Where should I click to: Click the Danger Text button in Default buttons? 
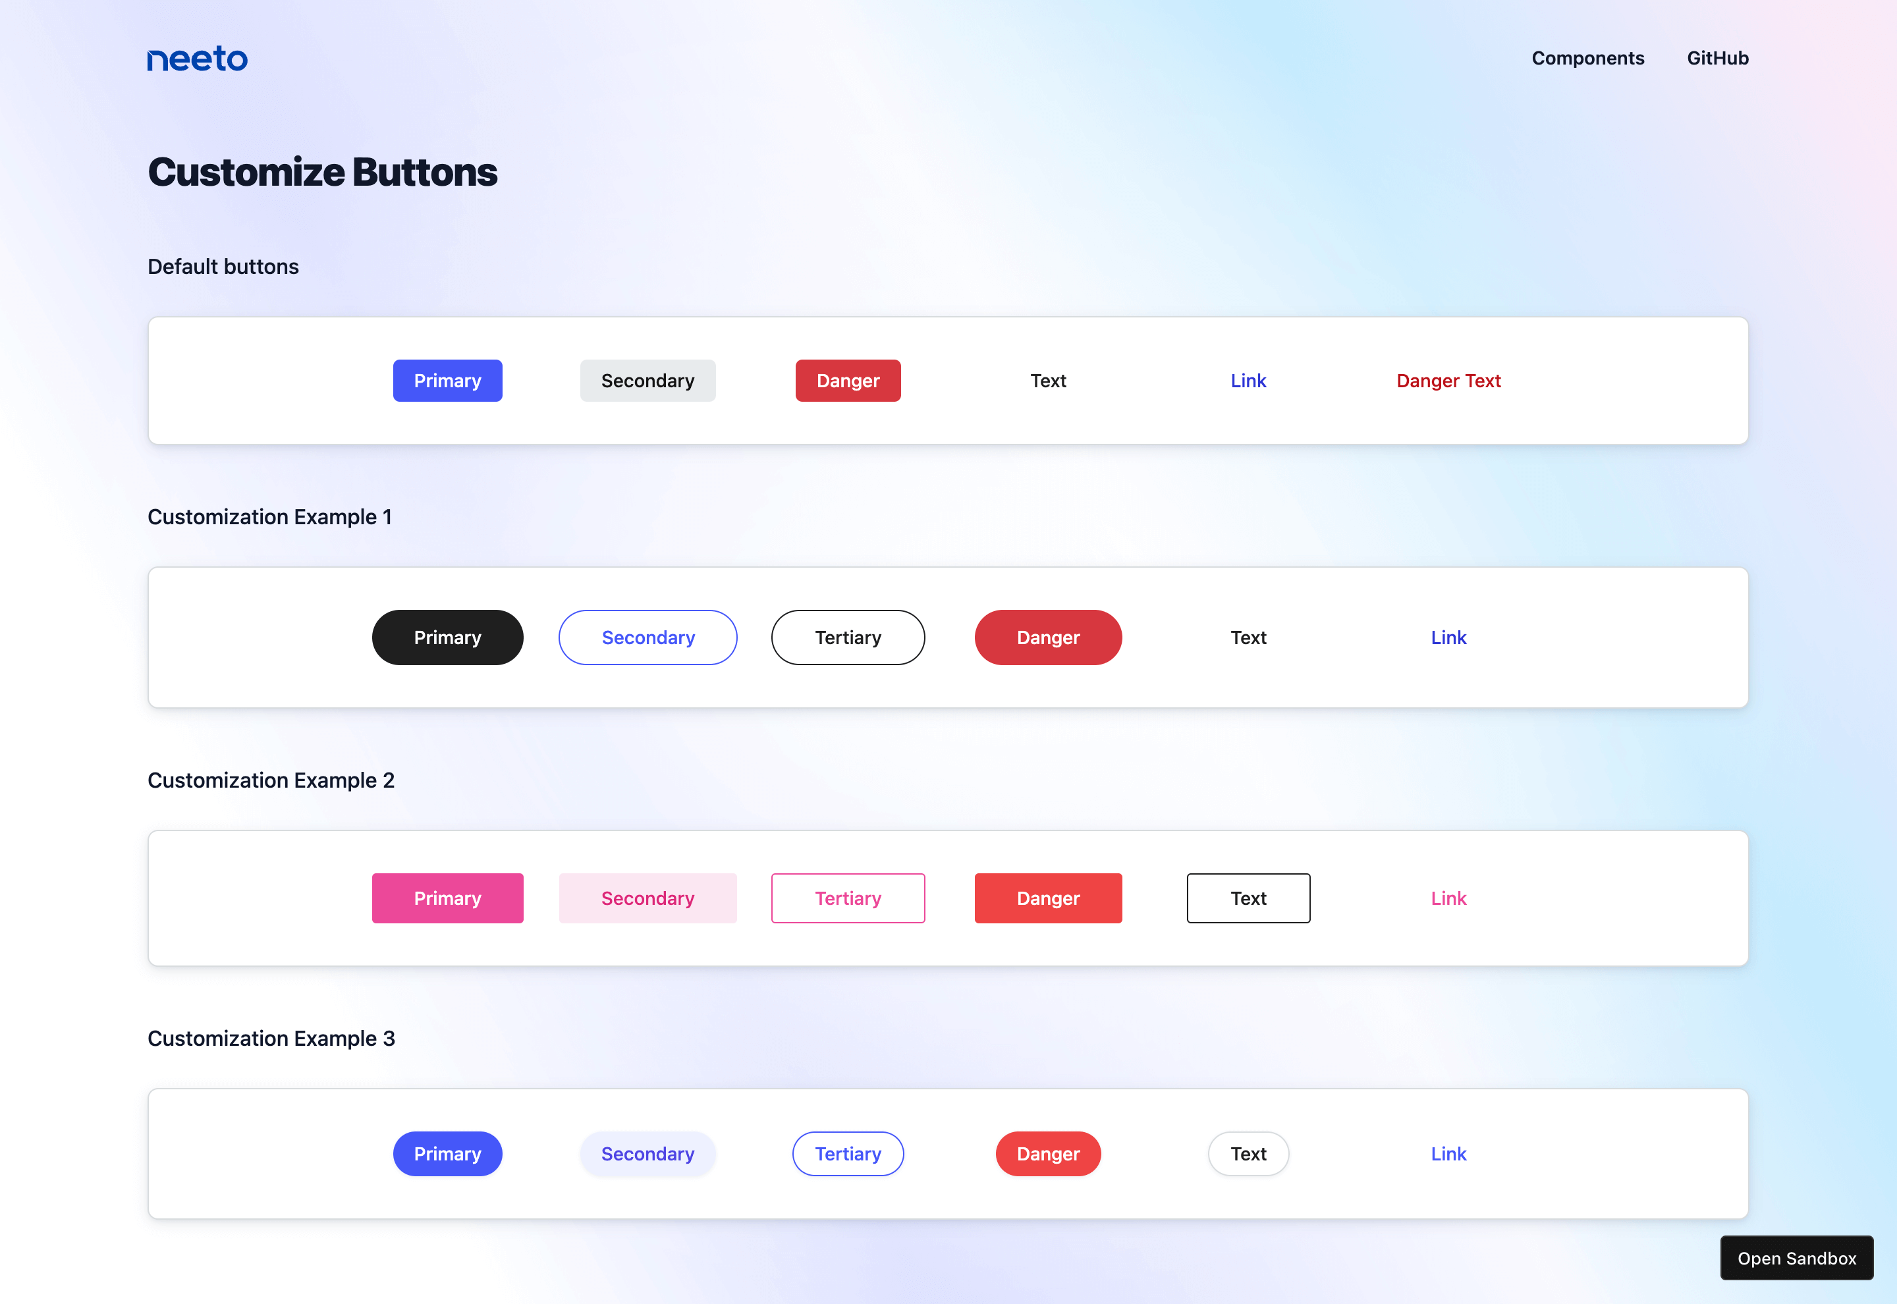coord(1447,381)
